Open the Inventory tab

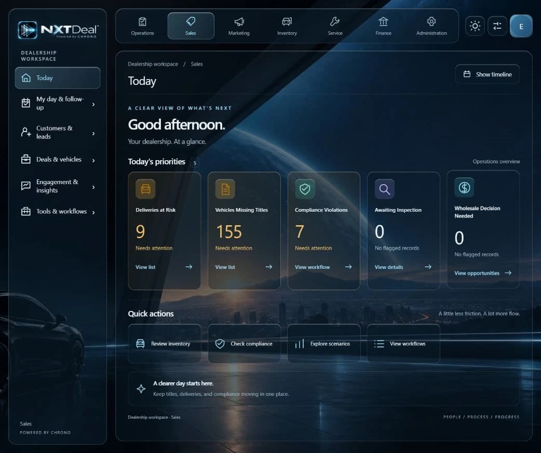click(x=287, y=26)
